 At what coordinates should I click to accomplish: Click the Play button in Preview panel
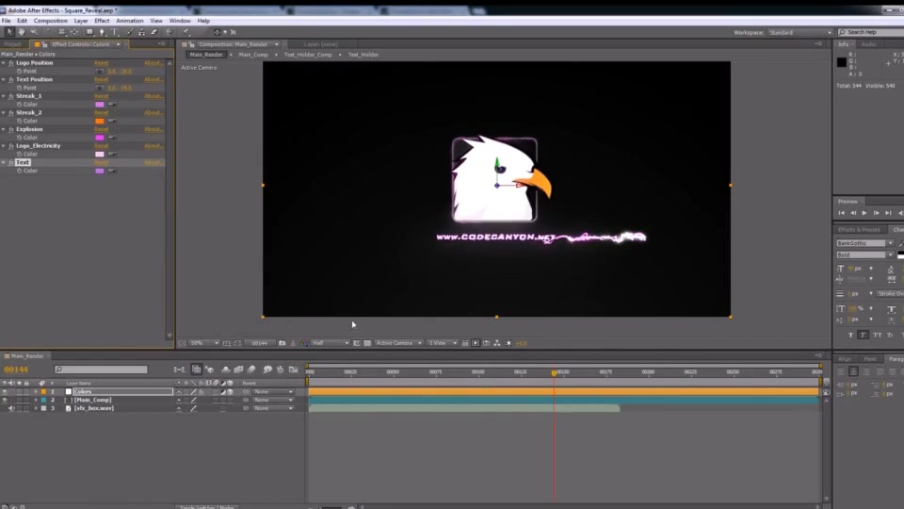[864, 214]
